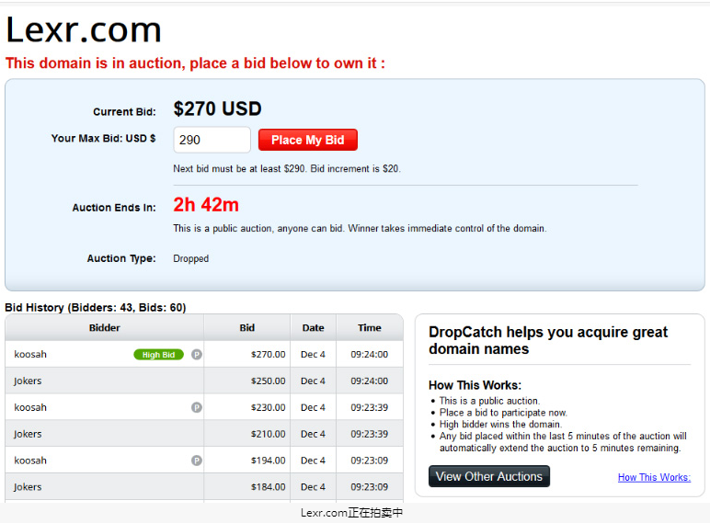The height and width of the screenshot is (523, 710).
Task: Click the Bidder column header
Action: 105,327
